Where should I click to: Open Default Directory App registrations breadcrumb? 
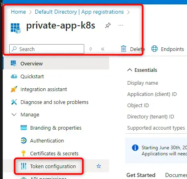[x=79, y=12]
